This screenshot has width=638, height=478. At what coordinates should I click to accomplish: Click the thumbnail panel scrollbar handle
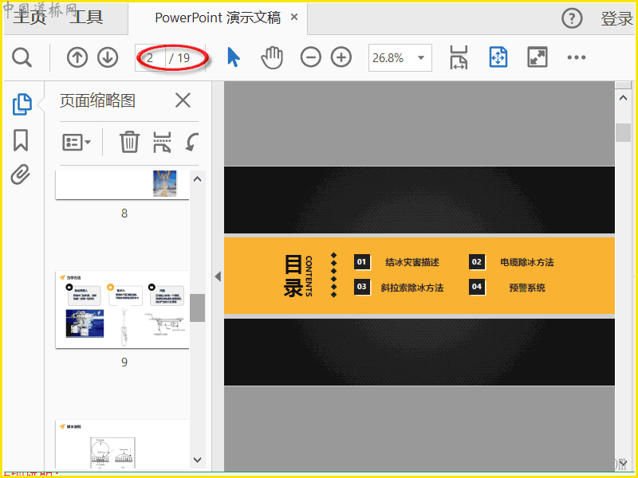click(x=197, y=308)
